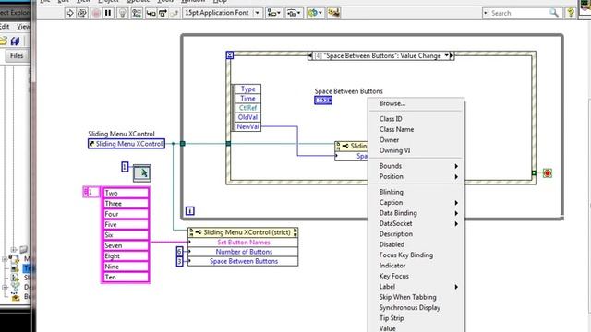Click the while loop iteration terminal
The width and height of the screenshot is (591, 332).
(x=190, y=211)
